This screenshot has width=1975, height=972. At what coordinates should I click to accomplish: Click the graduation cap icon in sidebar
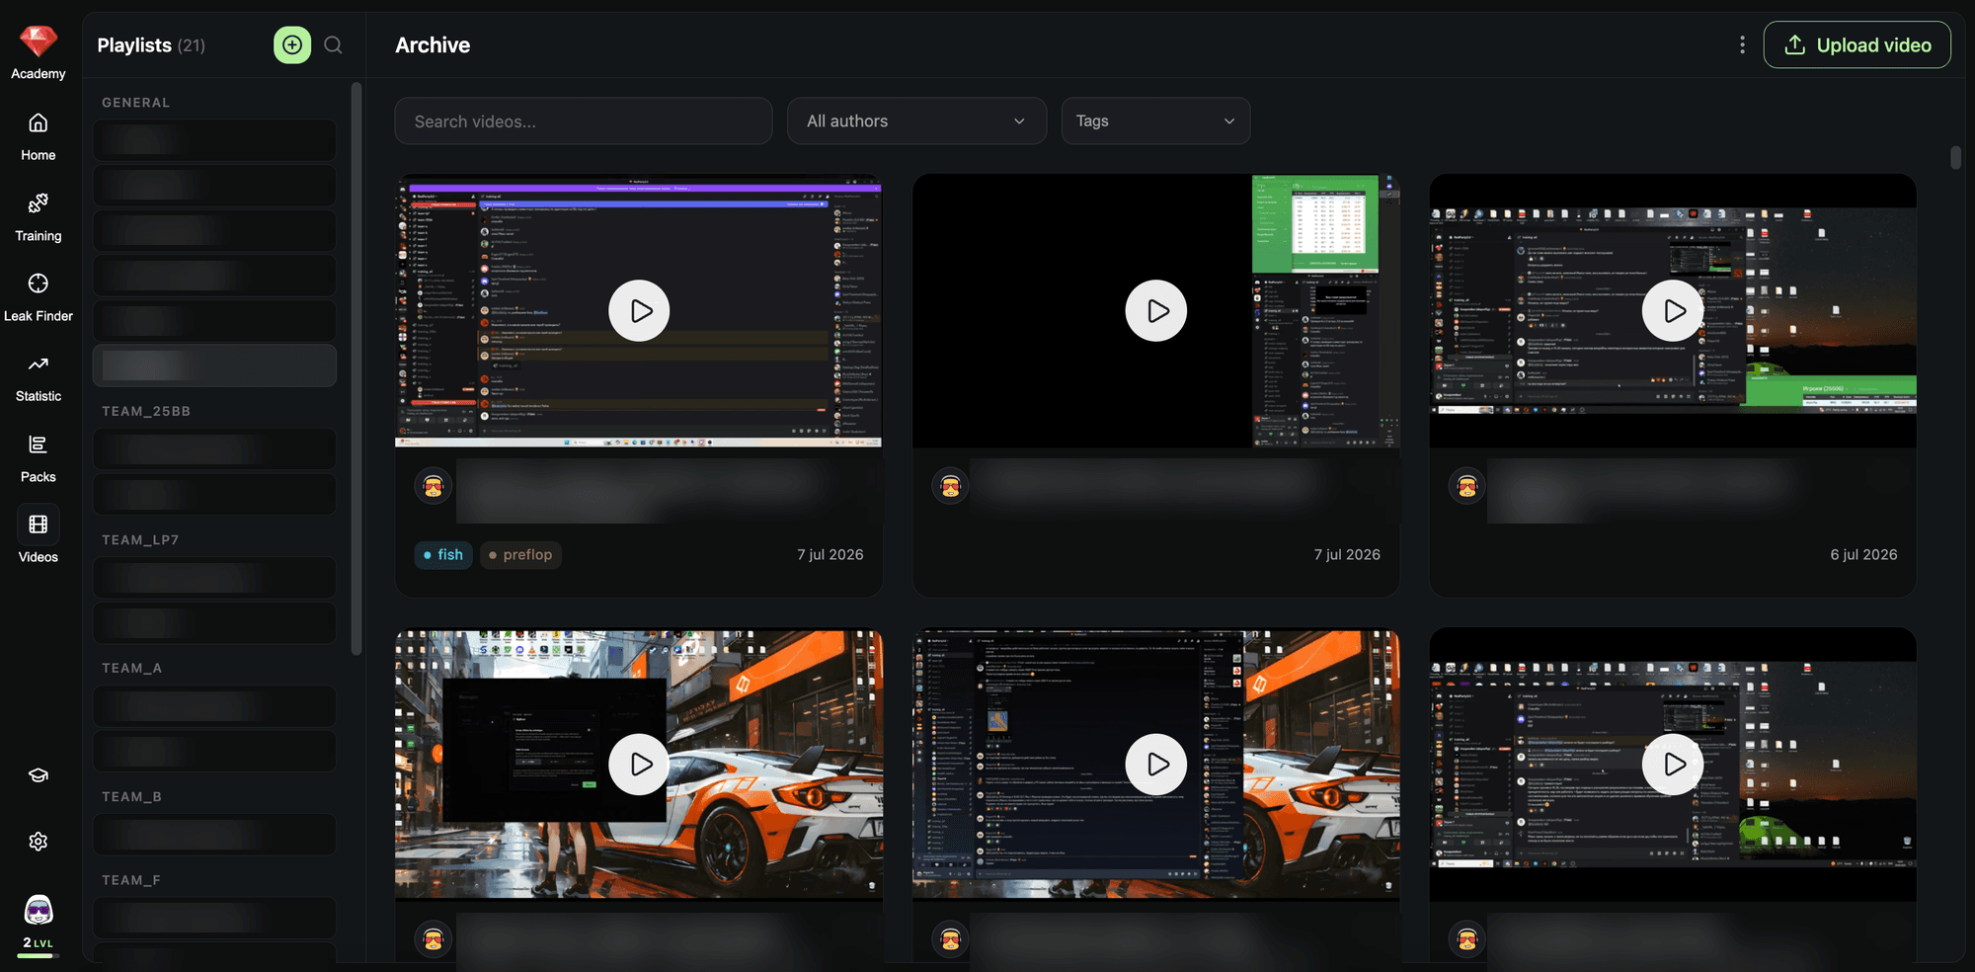[x=38, y=775]
